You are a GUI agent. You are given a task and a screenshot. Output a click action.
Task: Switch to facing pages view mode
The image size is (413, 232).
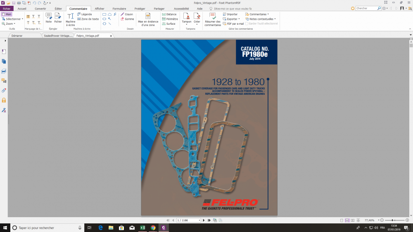pos(353,220)
